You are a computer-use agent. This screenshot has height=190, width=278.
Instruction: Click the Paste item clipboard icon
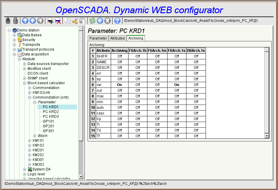83,21
